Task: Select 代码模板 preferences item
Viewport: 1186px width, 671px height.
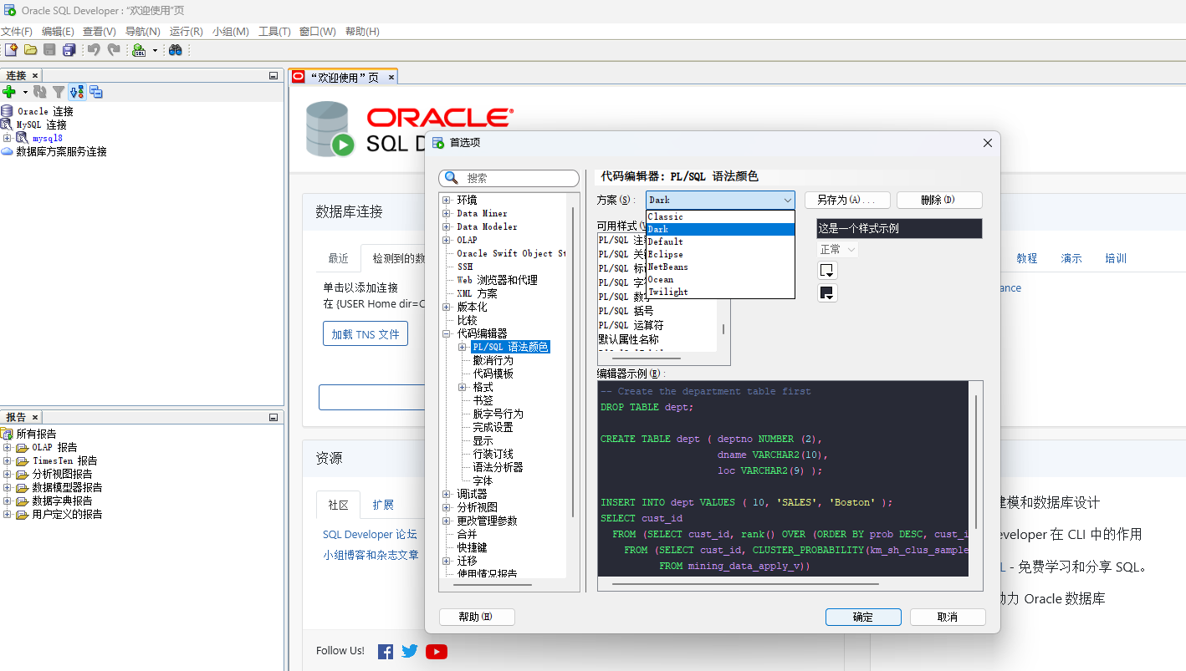Action: coord(493,374)
